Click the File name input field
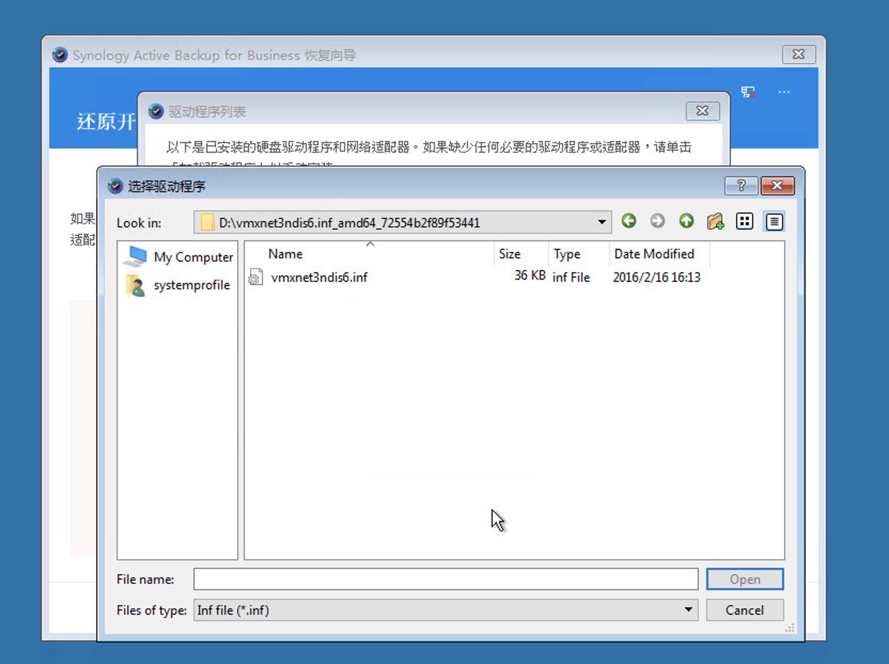 coord(446,579)
